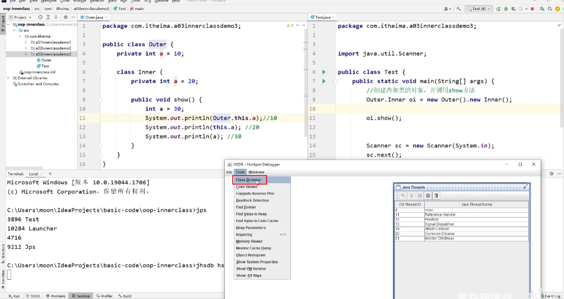564x299 pixels.
Task: Open the Profiler tool window
Action: 104,296
